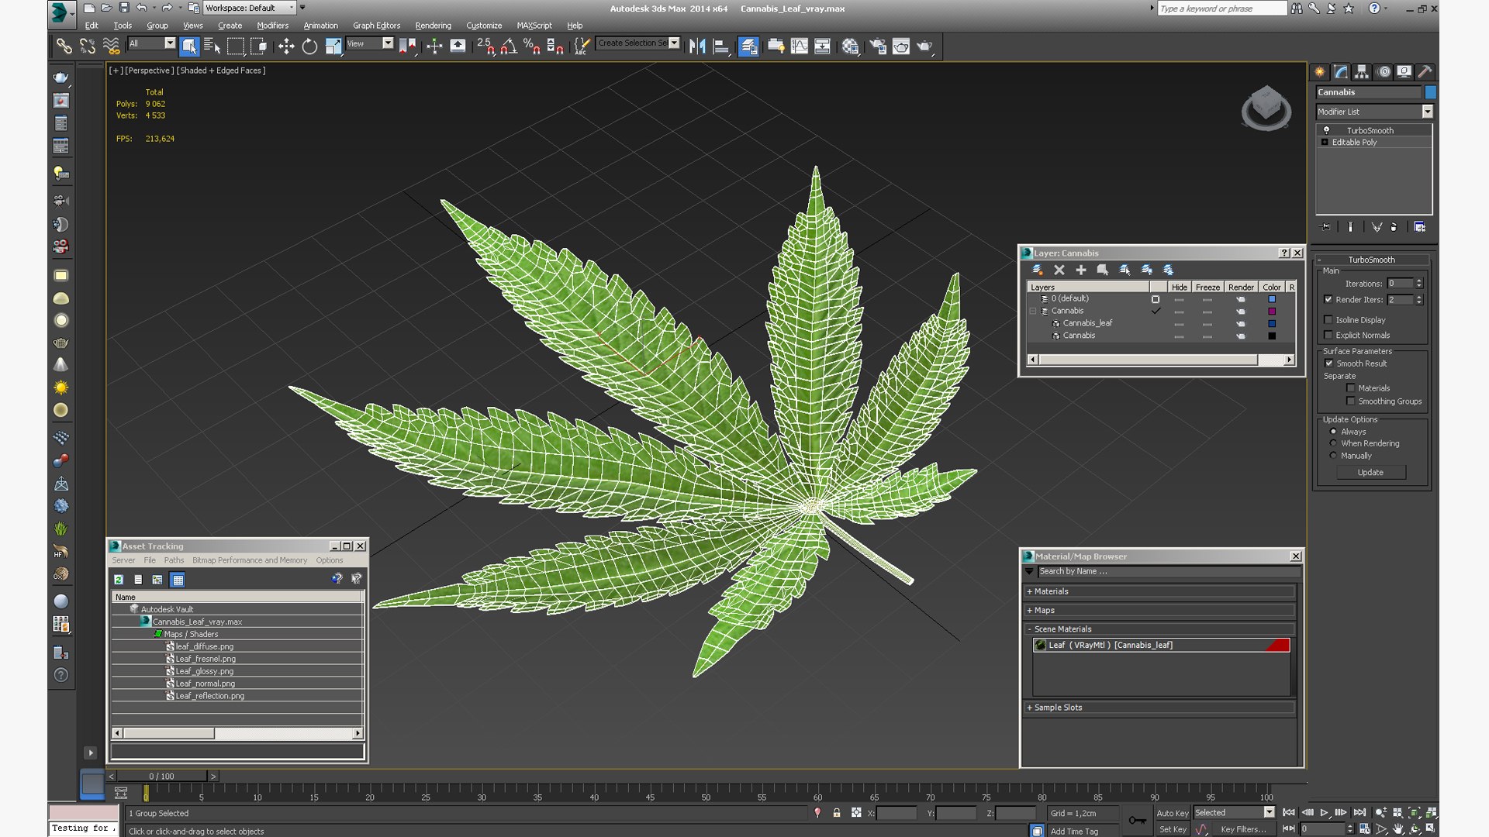Open the View reference coordinate dropdown
Viewport: 1489px width, 837px height.
point(388,43)
